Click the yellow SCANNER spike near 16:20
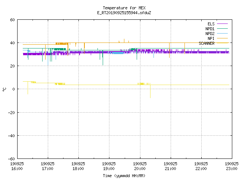 [28, 88]
